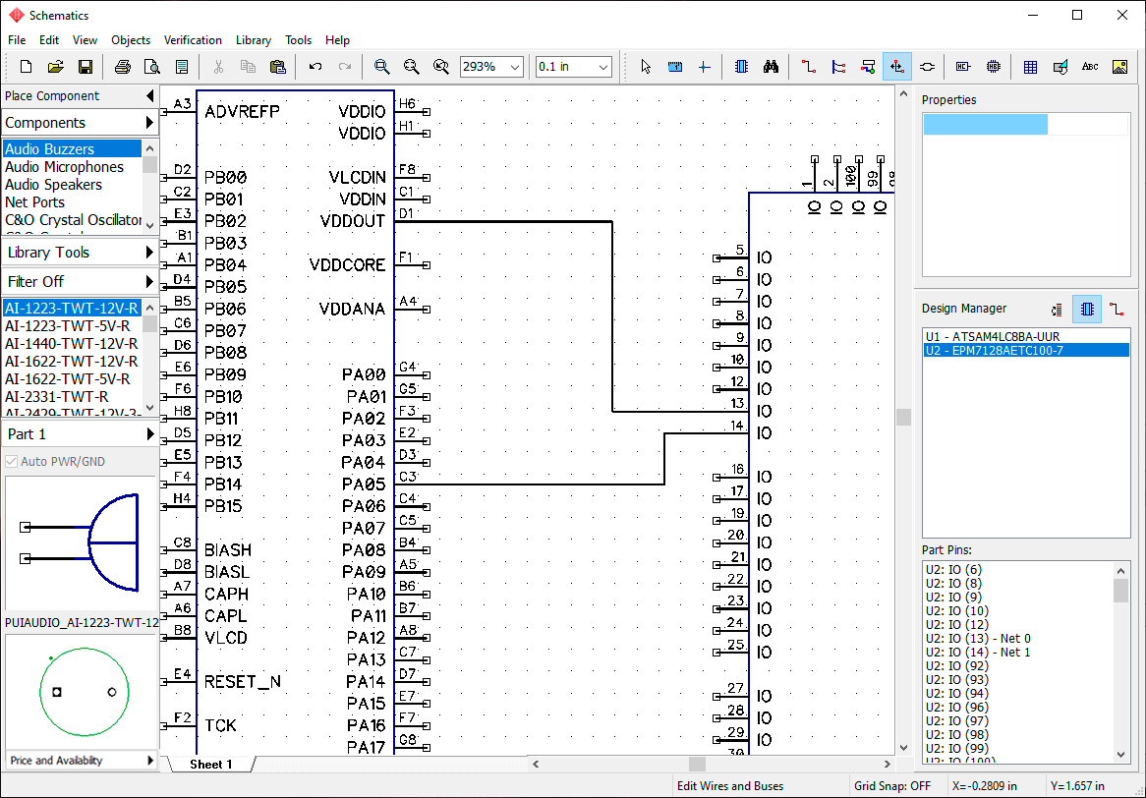Expand the Filter Off menu
The width and height of the screenshot is (1146, 798).
click(80, 281)
